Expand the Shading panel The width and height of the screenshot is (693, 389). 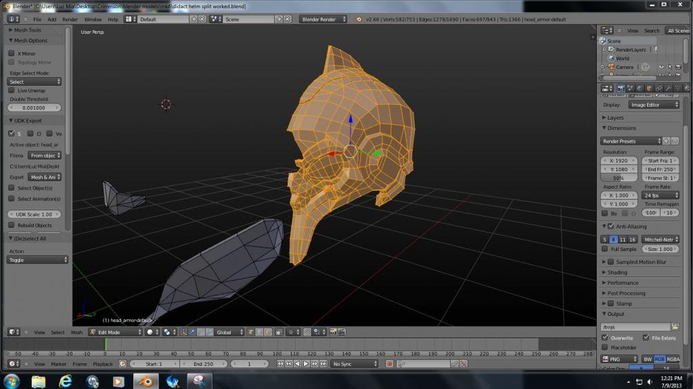pyautogui.click(x=617, y=273)
